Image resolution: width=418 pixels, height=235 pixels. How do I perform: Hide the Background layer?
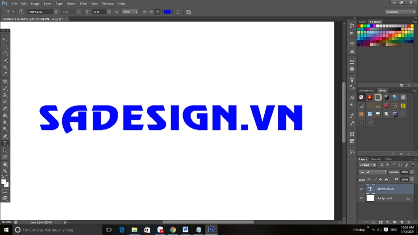[x=361, y=198]
